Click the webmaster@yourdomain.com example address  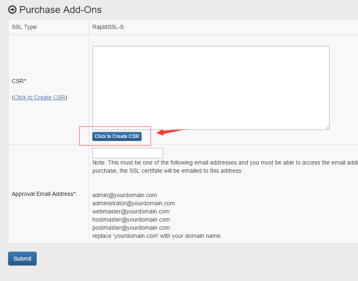click(131, 211)
